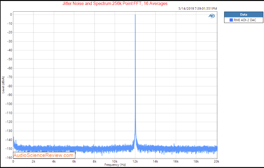Select the RME ADI-2 DAC legend entry
The image size is (264, 168).
(243, 20)
